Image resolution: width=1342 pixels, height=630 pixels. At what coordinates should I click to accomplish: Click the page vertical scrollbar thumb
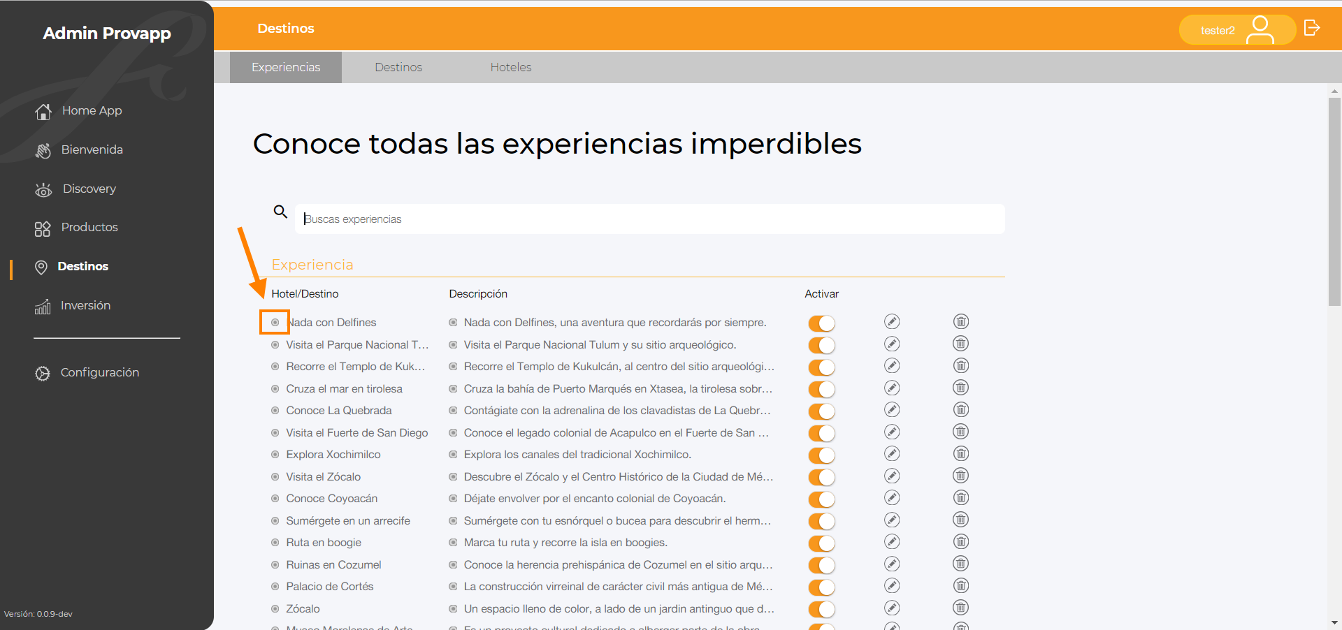(x=1334, y=201)
